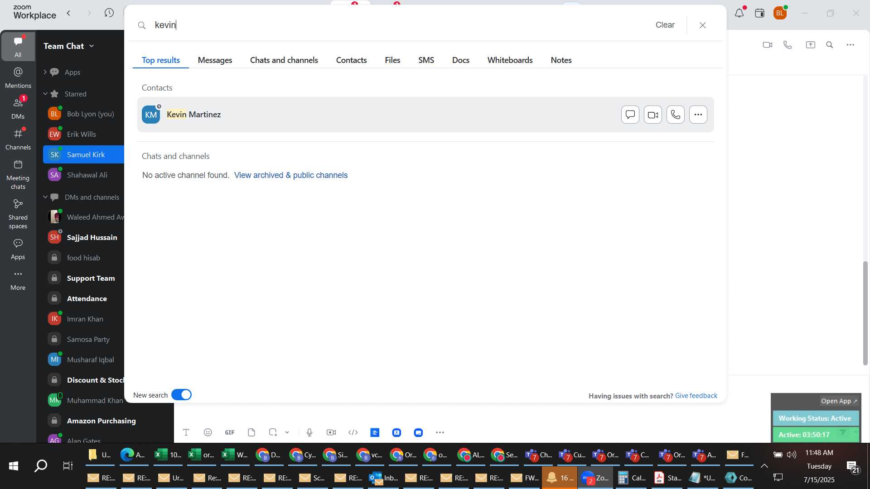Image resolution: width=870 pixels, height=489 pixels.
Task: Call Kevin Martinez via phone icon
Action: [675, 115]
